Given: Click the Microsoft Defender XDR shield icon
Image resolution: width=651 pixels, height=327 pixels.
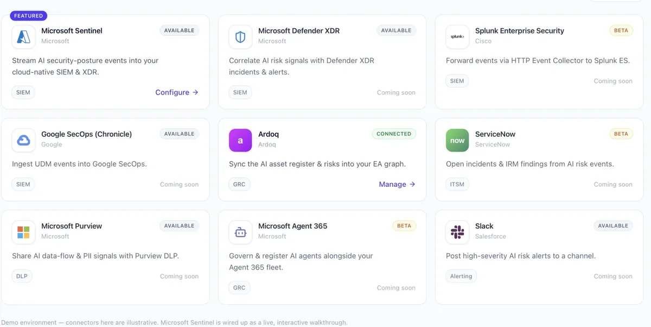Looking at the screenshot, I should 240,37.
